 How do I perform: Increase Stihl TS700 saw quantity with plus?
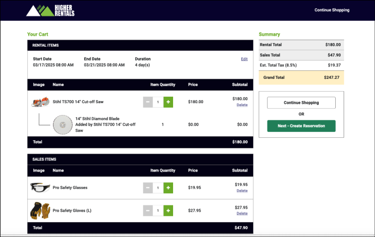coord(168,102)
